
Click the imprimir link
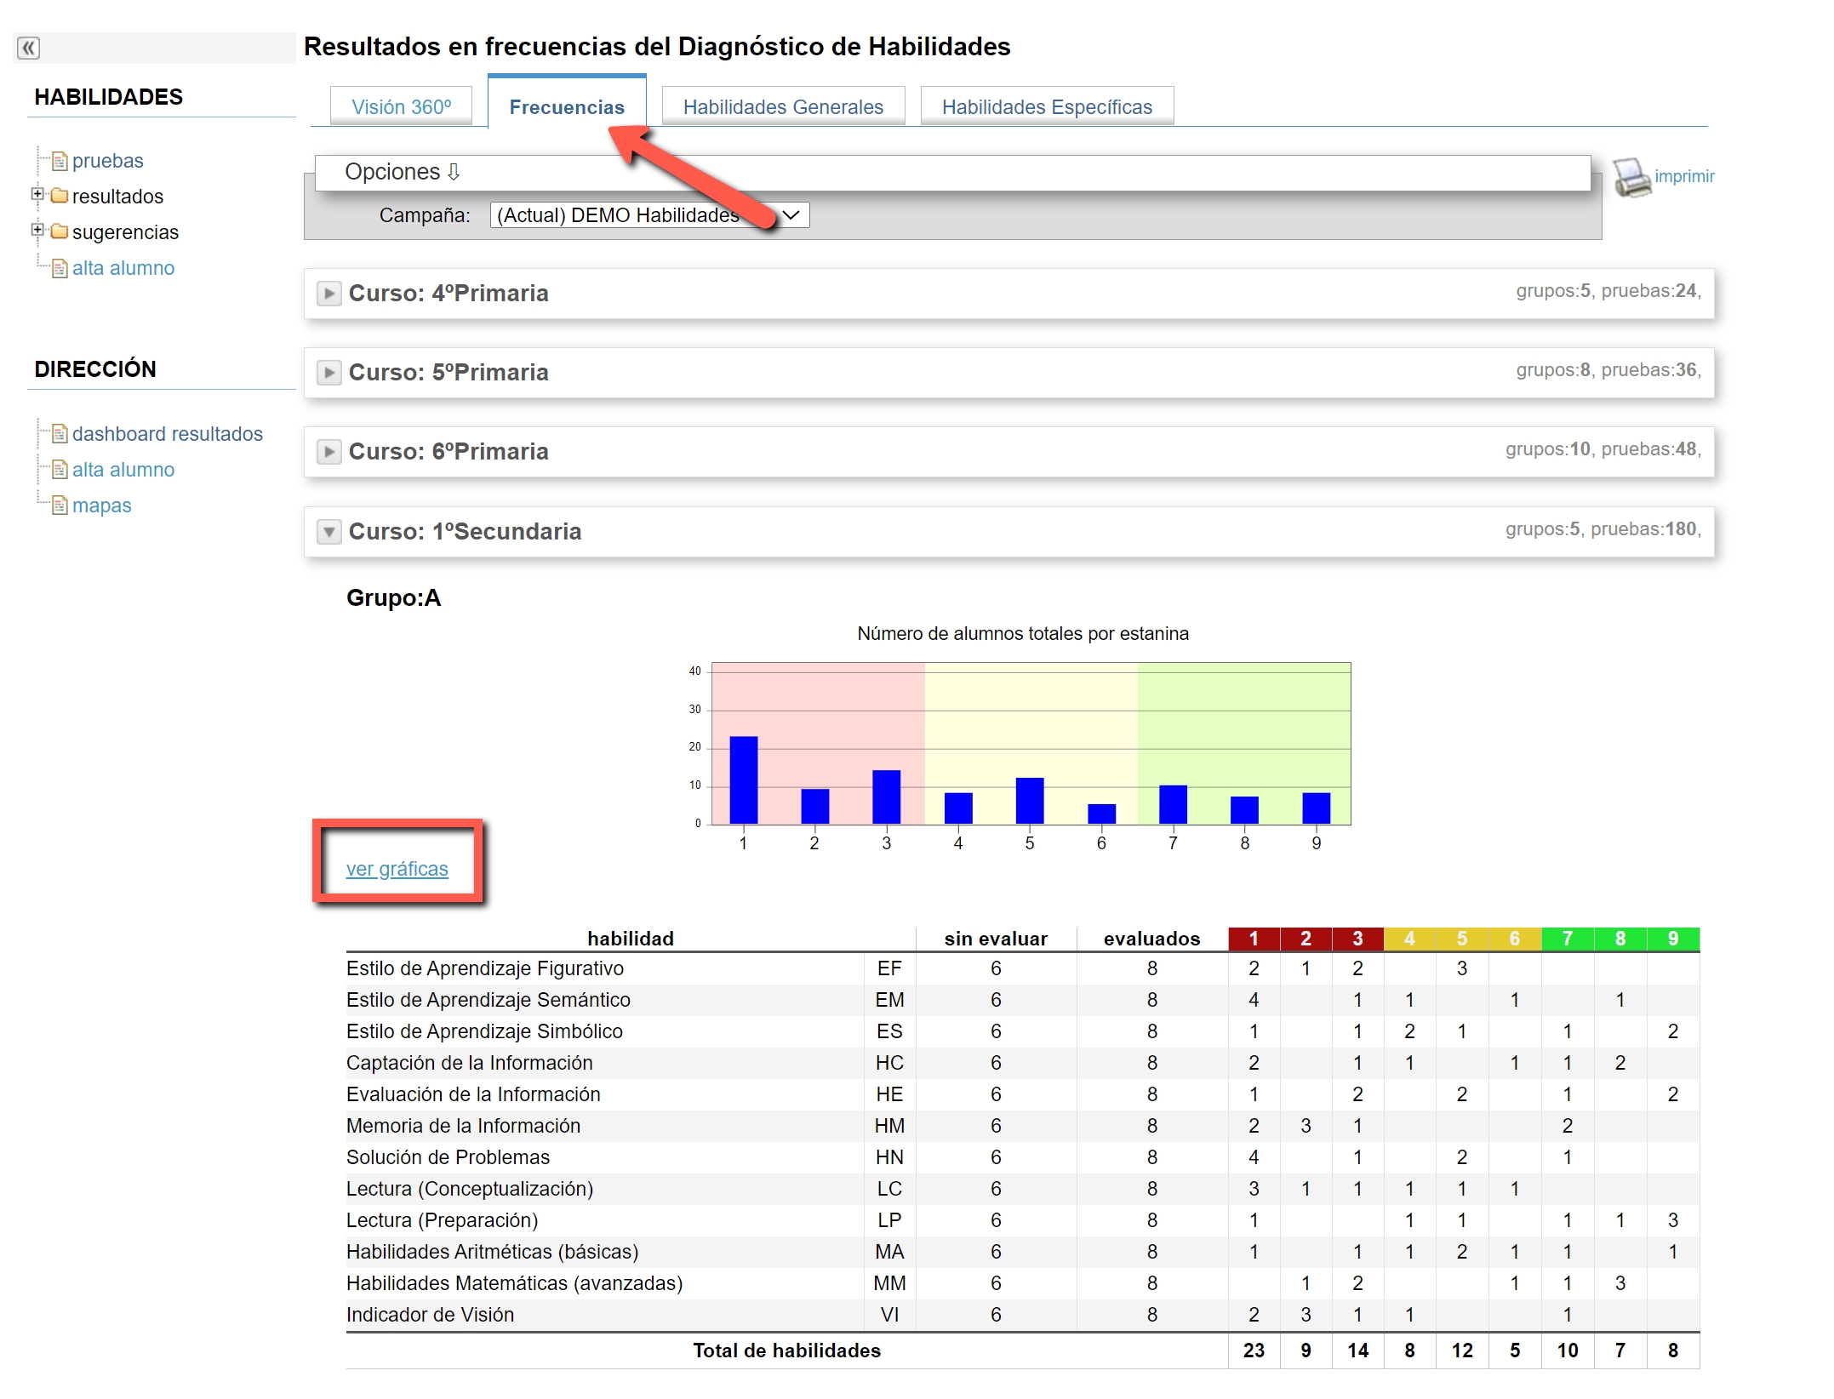pos(1683,176)
